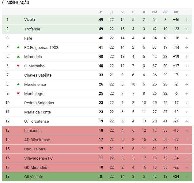Click the plus icon next to Fafe
This screenshot has height=183, width=194.
(187, 38)
